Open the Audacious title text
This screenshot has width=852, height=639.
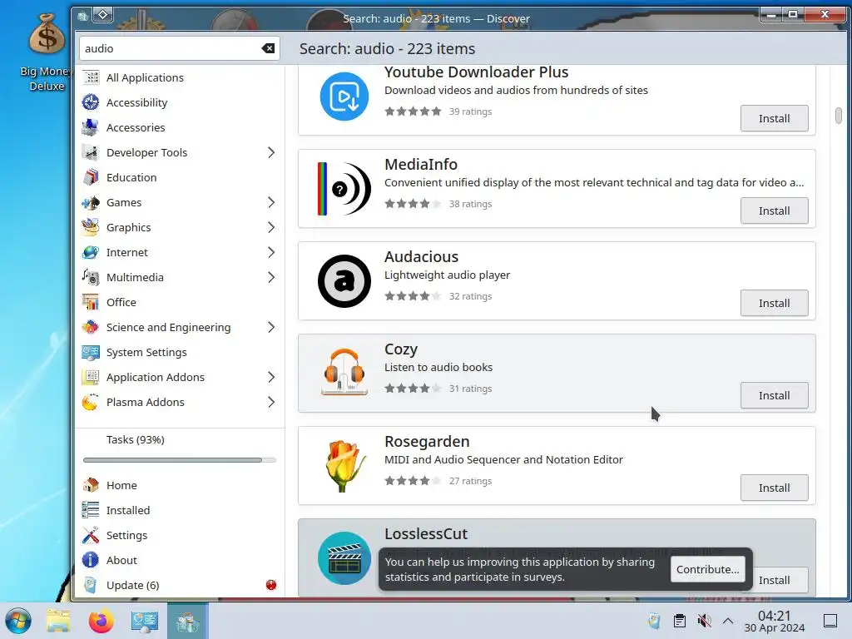tap(421, 256)
